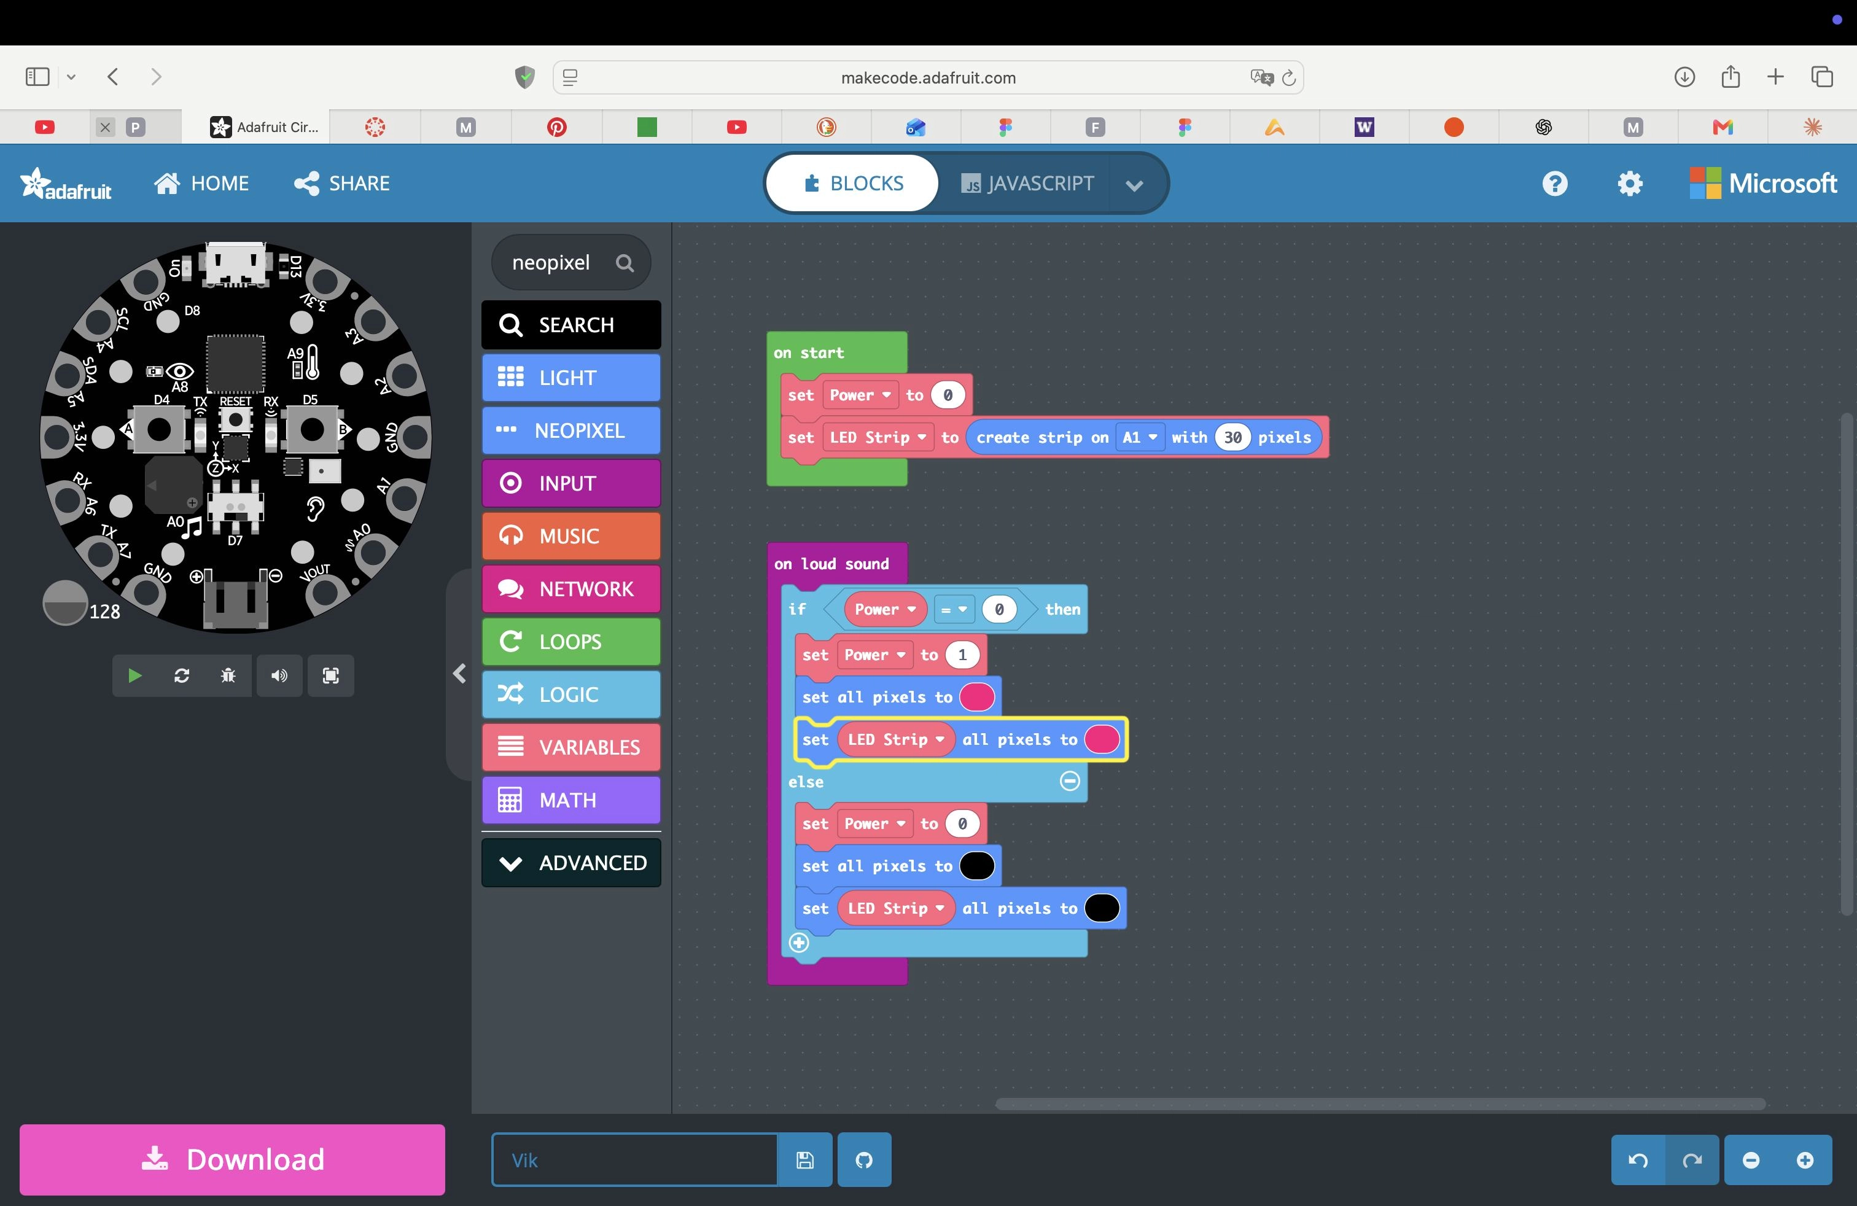
Task: Show Safari downloads
Action: [x=1684, y=76]
